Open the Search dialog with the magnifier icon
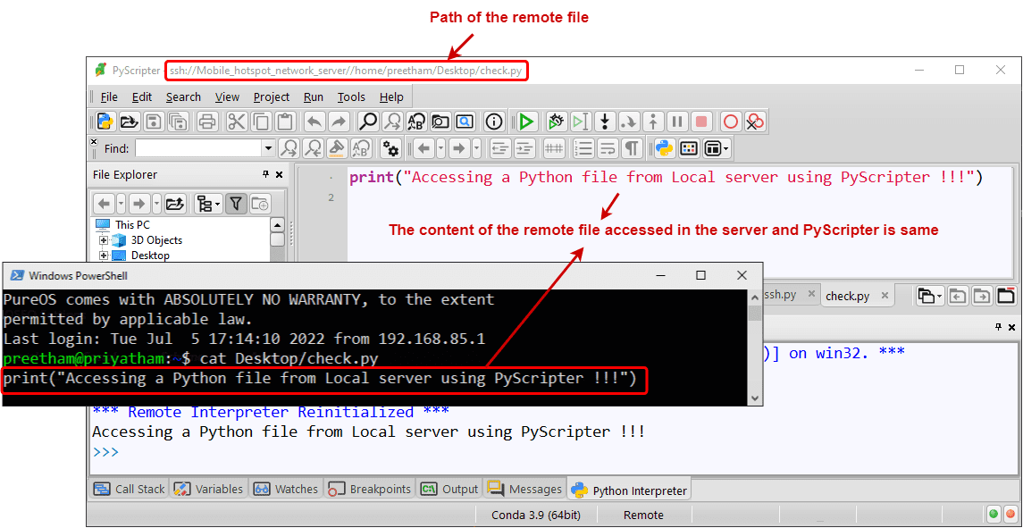The height and width of the screenshot is (528, 1023). (367, 122)
